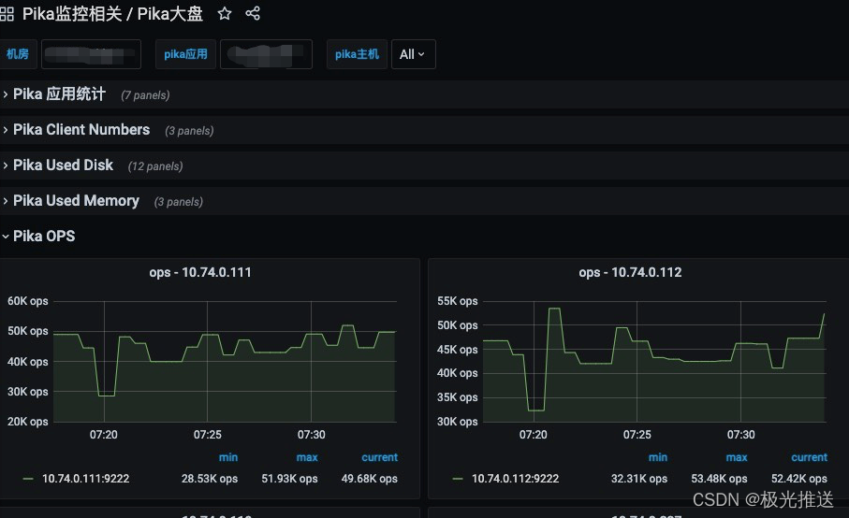Sort 10.74.0.111 legend by max

306,457
